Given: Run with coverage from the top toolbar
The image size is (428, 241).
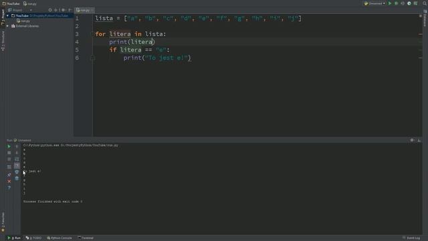Looking at the screenshot, I should [403, 3].
